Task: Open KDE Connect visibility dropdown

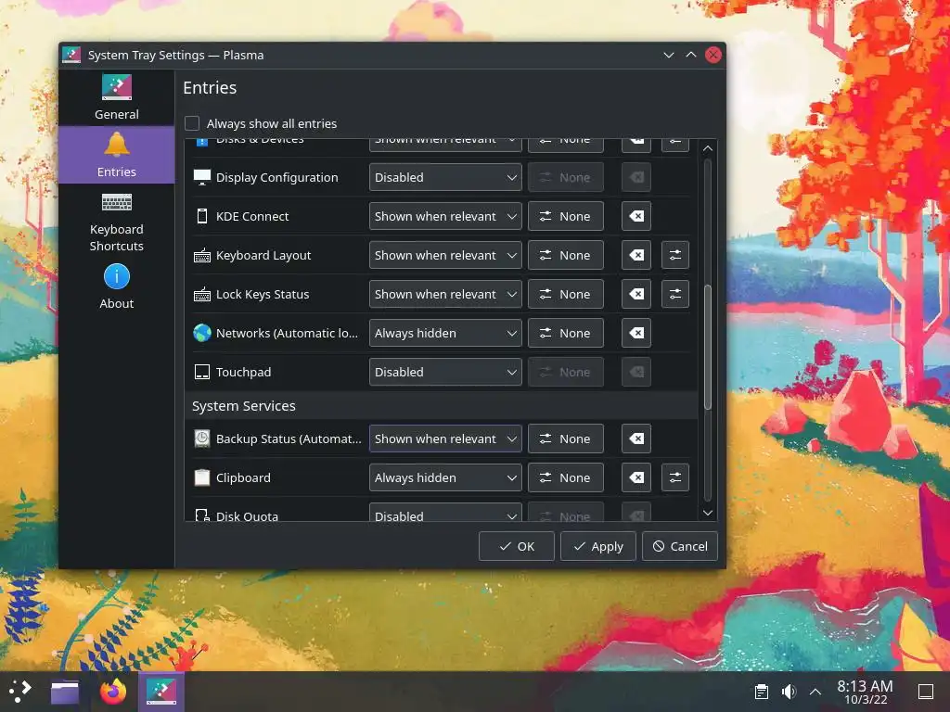Action: 445,216
